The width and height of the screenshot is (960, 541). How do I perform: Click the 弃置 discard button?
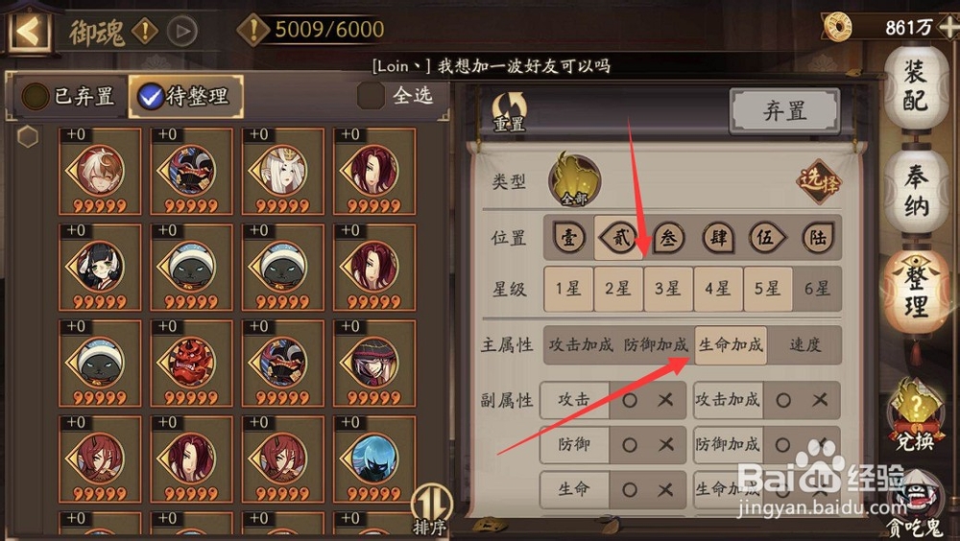coord(784,111)
